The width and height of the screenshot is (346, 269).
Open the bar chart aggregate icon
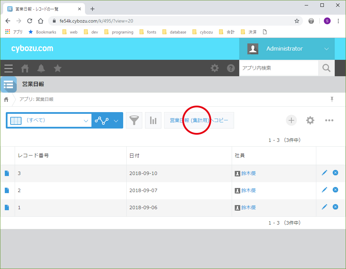click(x=153, y=120)
